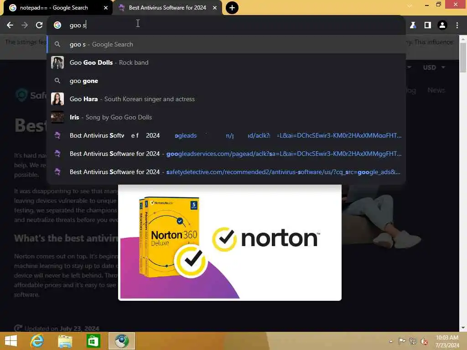Click the muted volume tray icon

tap(424, 341)
